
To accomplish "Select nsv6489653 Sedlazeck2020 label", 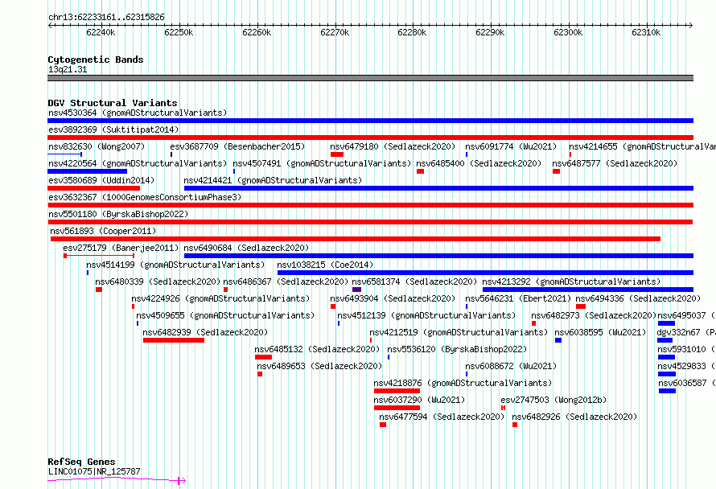I will click(x=319, y=366).
